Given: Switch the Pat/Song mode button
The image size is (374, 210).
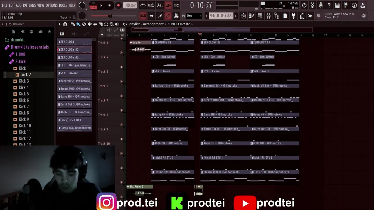Looking at the screenshot, I should pyautogui.click(x=93, y=5).
